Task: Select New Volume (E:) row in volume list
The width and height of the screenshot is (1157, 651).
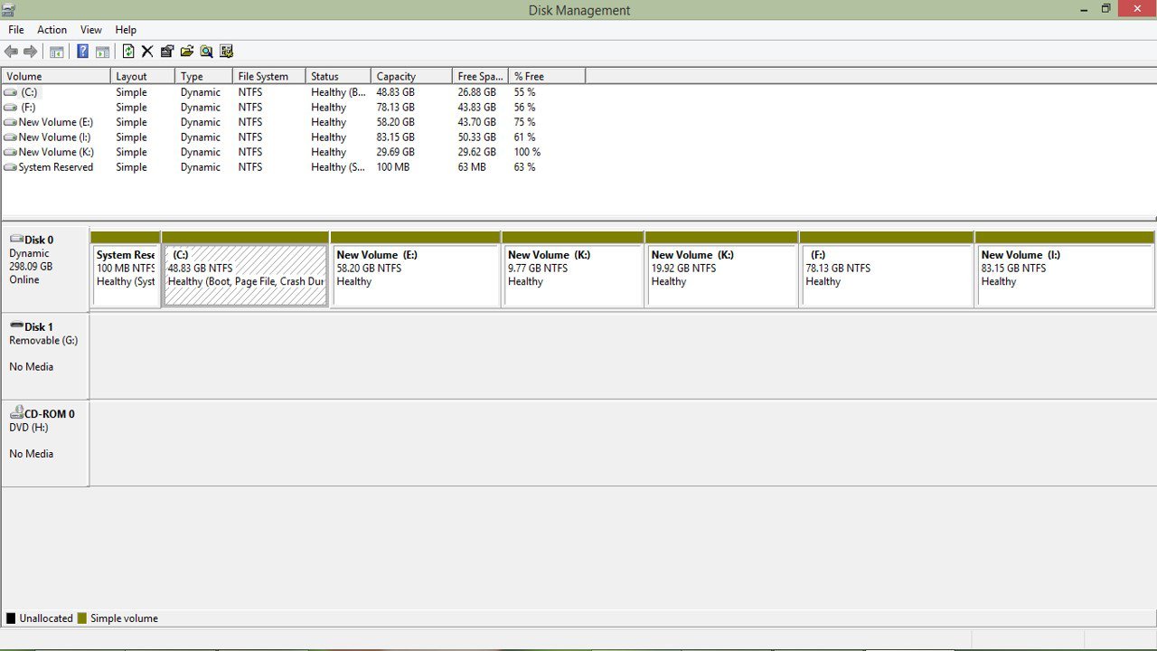Action: 55,122
